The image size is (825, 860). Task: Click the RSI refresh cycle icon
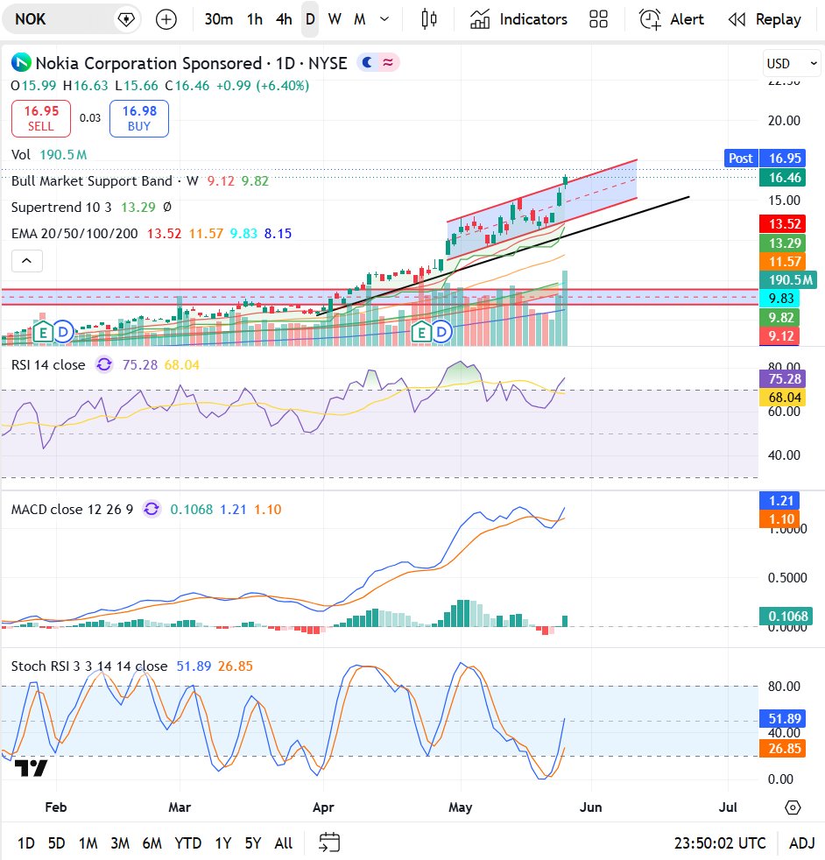click(104, 364)
